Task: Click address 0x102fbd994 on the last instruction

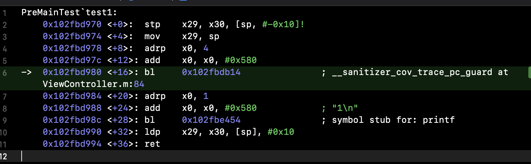Action: pyautogui.click(x=72, y=144)
